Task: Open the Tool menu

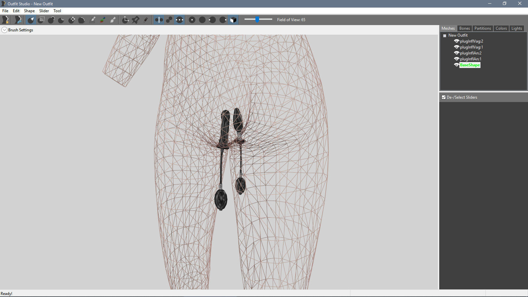Action: tap(57, 11)
